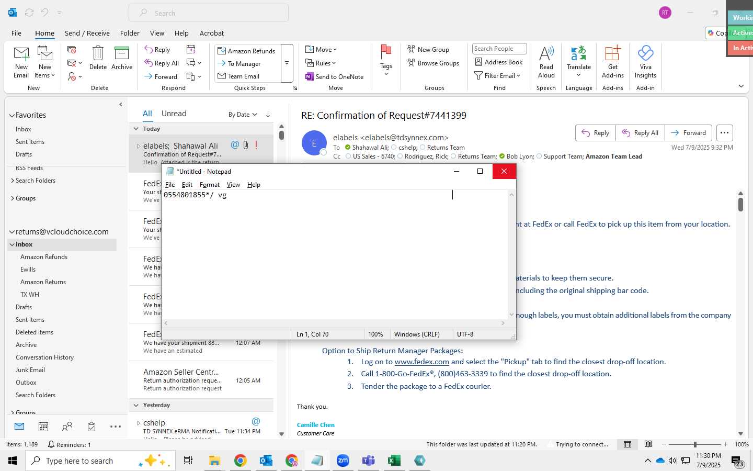The image size is (753, 471).
Task: Switch to Calendar view icon
Action: 43,427
